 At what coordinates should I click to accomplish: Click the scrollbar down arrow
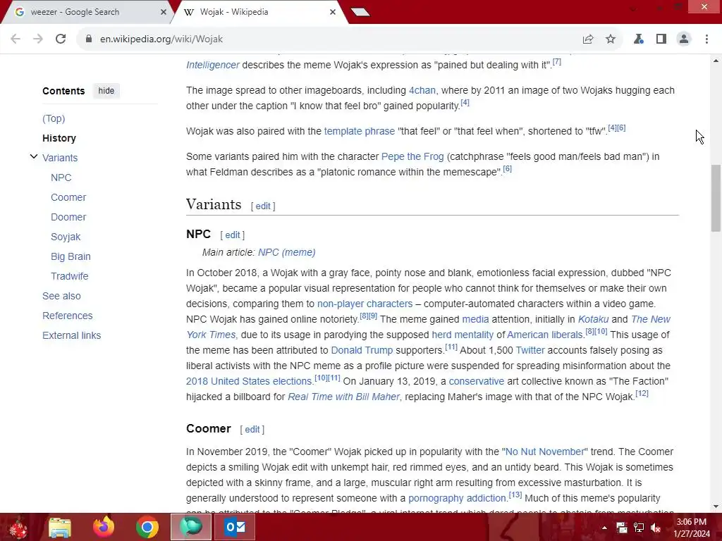pyautogui.click(x=716, y=506)
